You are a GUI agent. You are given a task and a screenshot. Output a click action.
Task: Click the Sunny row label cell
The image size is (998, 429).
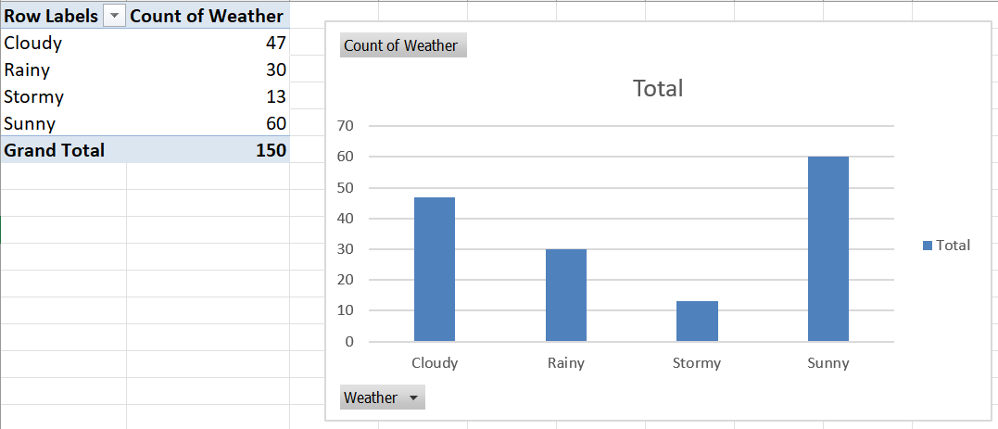coord(30,124)
